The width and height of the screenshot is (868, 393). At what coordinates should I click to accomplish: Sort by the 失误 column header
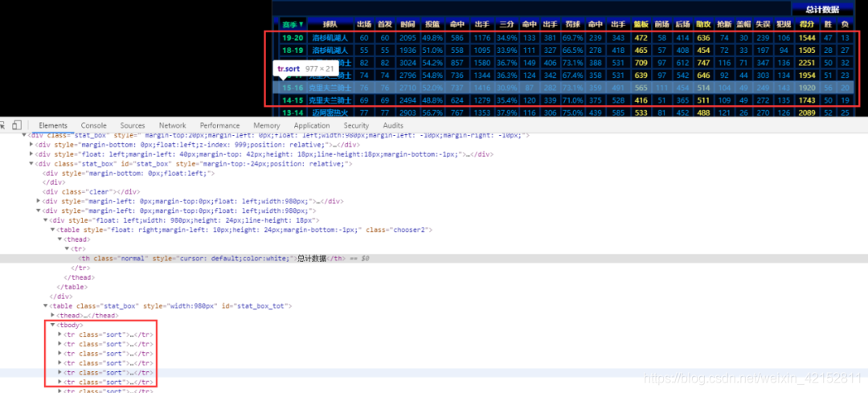(763, 24)
